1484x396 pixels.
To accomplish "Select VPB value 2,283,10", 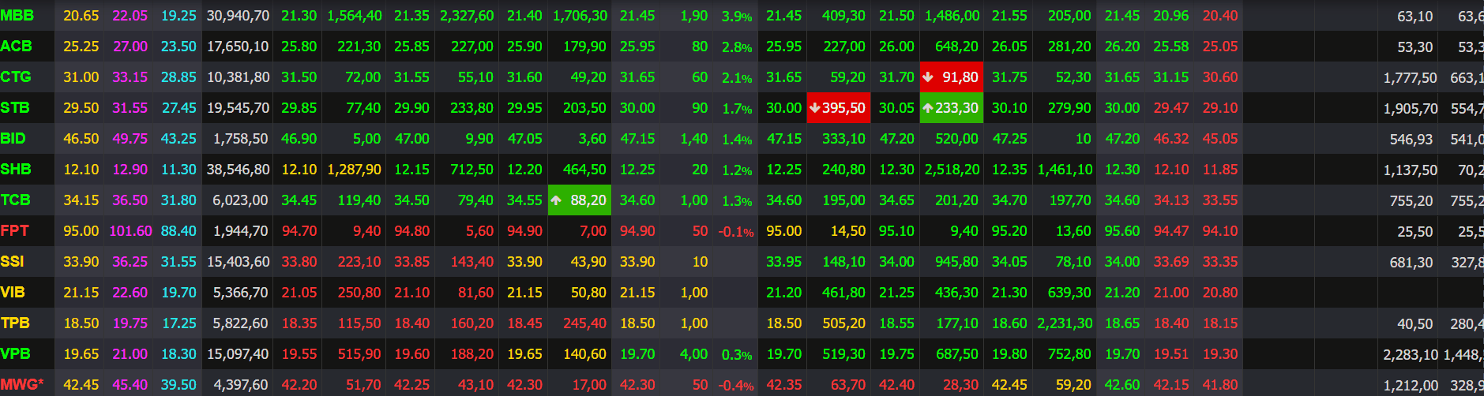I will click(1410, 355).
